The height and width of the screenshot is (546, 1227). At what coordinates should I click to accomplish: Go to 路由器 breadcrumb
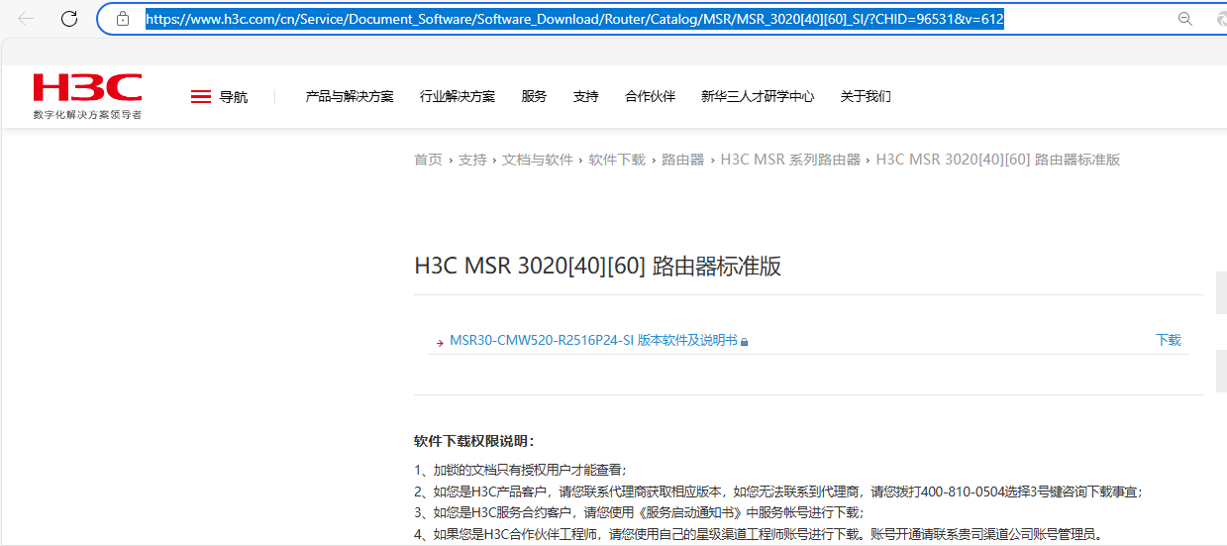click(683, 160)
